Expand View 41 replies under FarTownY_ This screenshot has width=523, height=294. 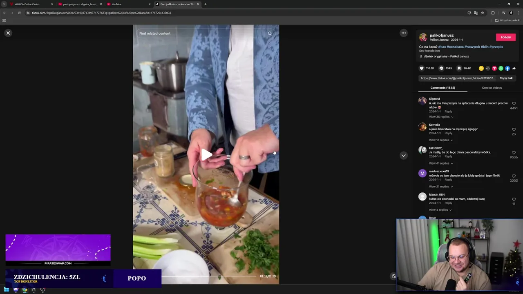pos(440,163)
